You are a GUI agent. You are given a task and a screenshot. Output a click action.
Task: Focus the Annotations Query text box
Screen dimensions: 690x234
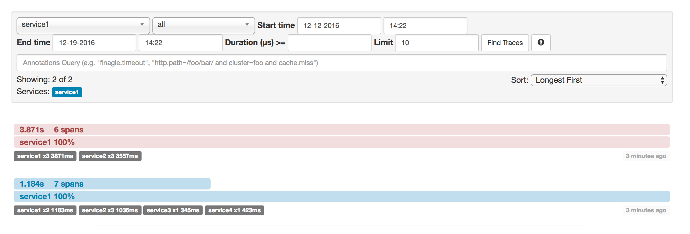point(341,63)
